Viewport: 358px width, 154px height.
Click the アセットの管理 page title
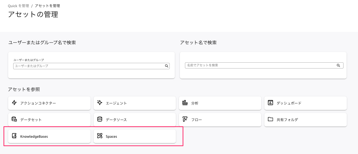point(33,14)
